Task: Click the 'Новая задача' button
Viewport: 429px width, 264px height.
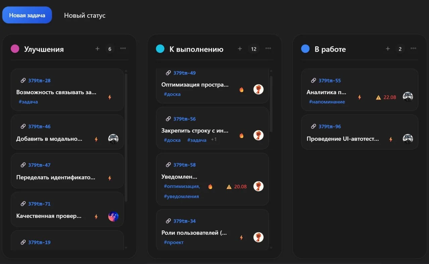Action: click(x=27, y=15)
